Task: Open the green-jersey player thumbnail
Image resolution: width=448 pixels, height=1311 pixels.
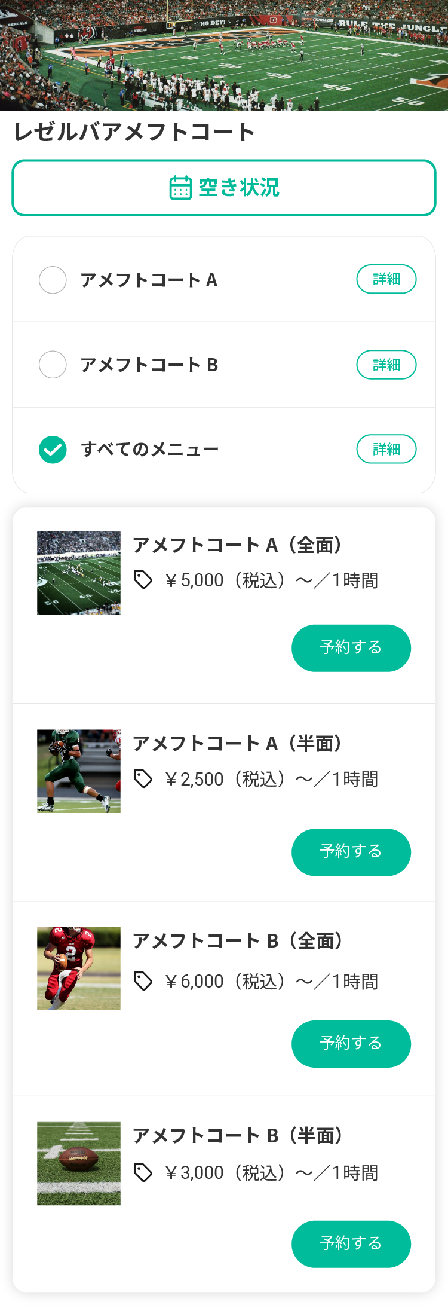Action: [79, 771]
